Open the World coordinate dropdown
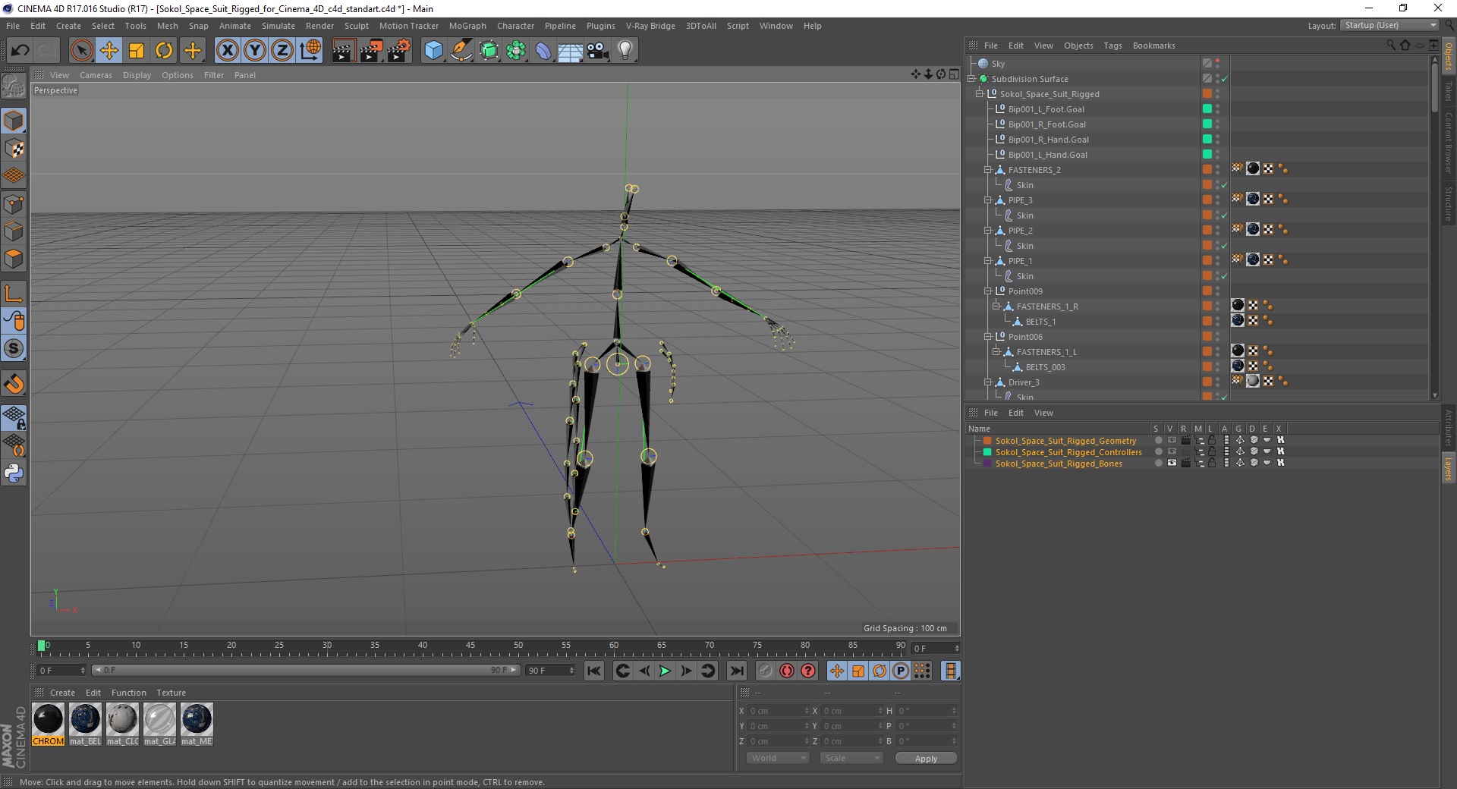1457x789 pixels. pyautogui.click(x=778, y=758)
